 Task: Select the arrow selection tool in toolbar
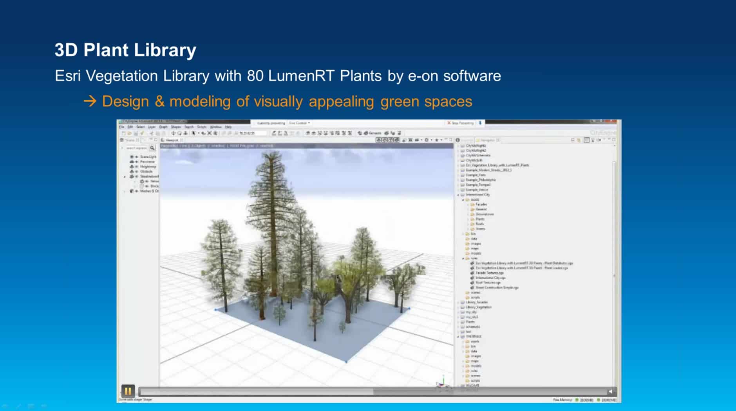tap(193, 133)
